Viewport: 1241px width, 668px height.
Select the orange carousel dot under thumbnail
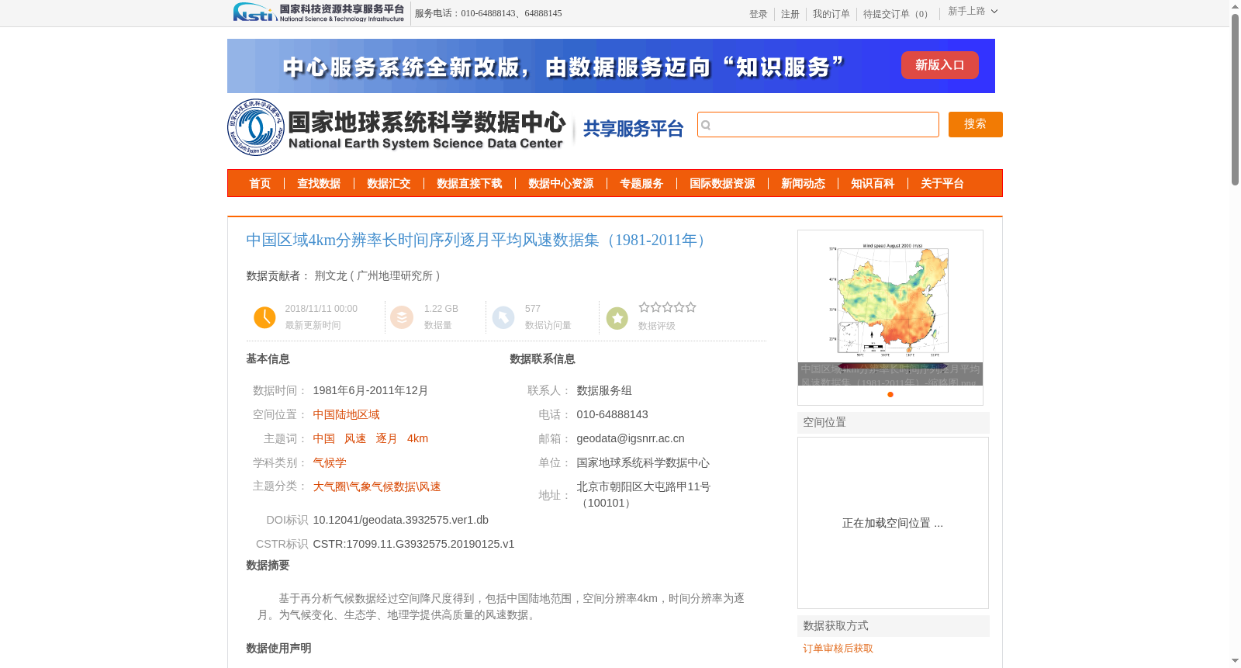pyautogui.click(x=890, y=394)
